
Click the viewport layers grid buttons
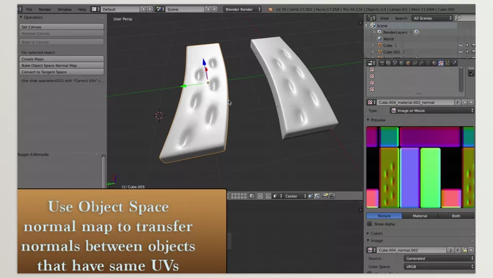(239, 196)
